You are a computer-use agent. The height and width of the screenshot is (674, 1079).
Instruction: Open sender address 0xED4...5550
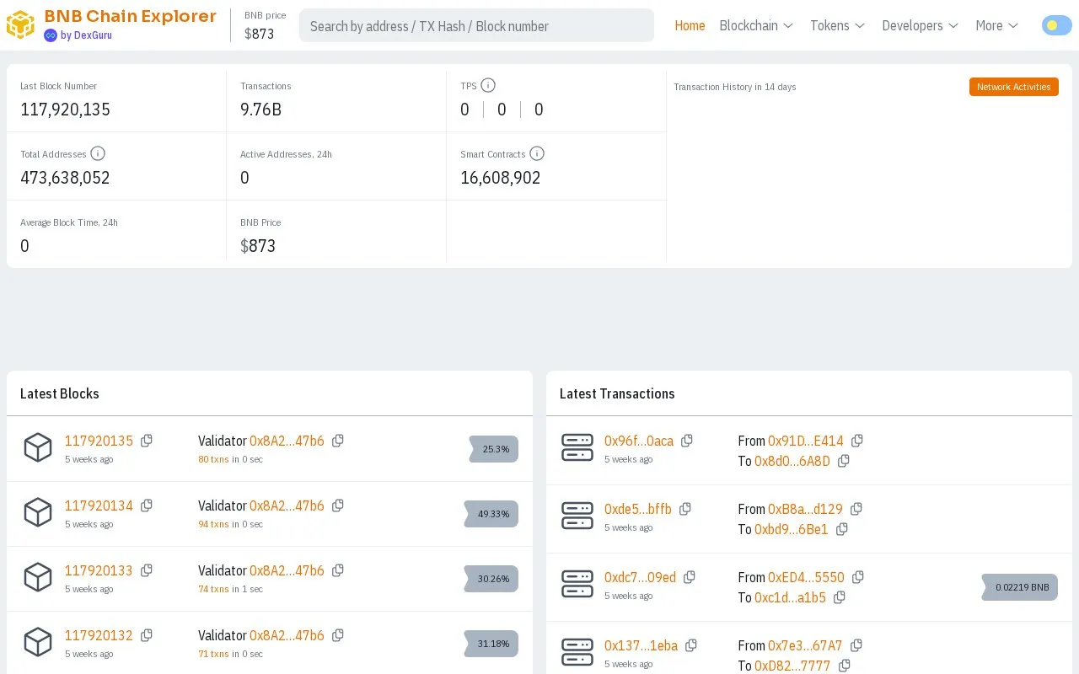(x=806, y=577)
